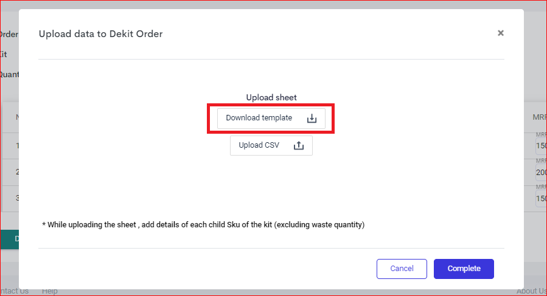Click the note about child Sku details
The width and height of the screenshot is (547, 296).
click(x=203, y=225)
